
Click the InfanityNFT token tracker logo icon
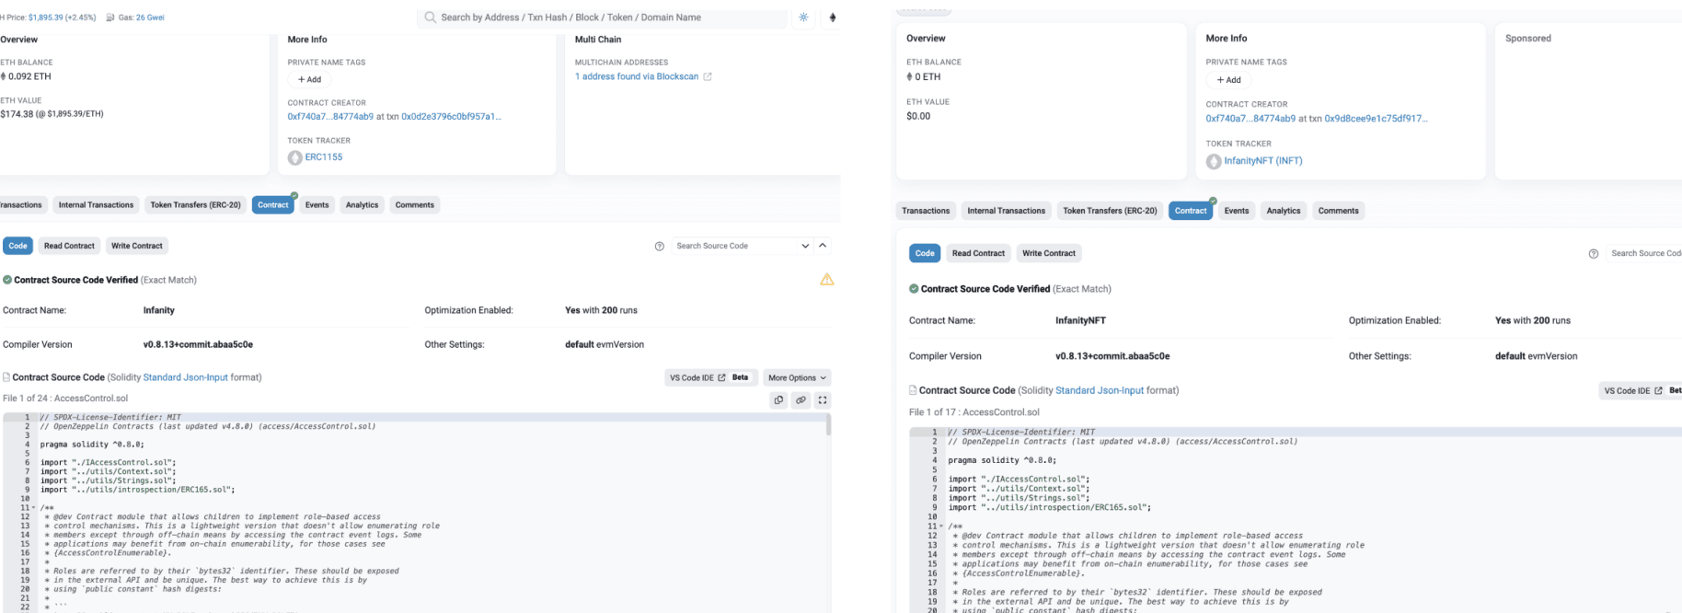(x=1214, y=161)
